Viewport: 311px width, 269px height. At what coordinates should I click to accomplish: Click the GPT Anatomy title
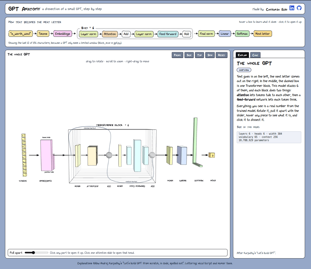pos(24,9)
